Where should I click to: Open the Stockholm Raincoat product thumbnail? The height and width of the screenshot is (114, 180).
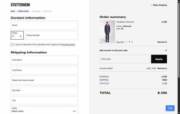107,32
